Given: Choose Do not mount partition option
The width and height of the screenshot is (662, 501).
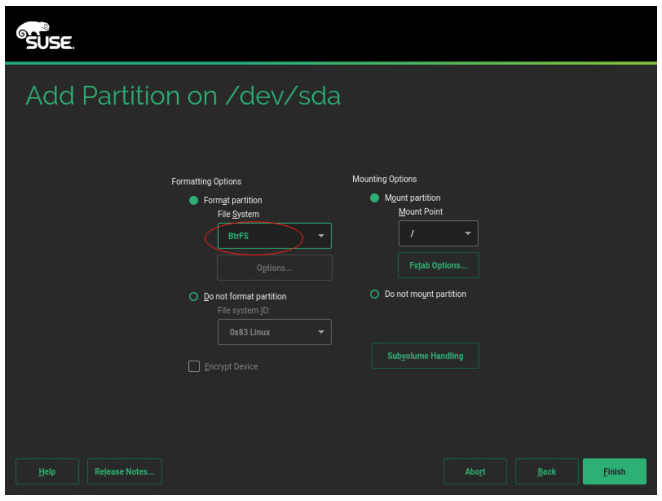Looking at the screenshot, I should pos(374,294).
